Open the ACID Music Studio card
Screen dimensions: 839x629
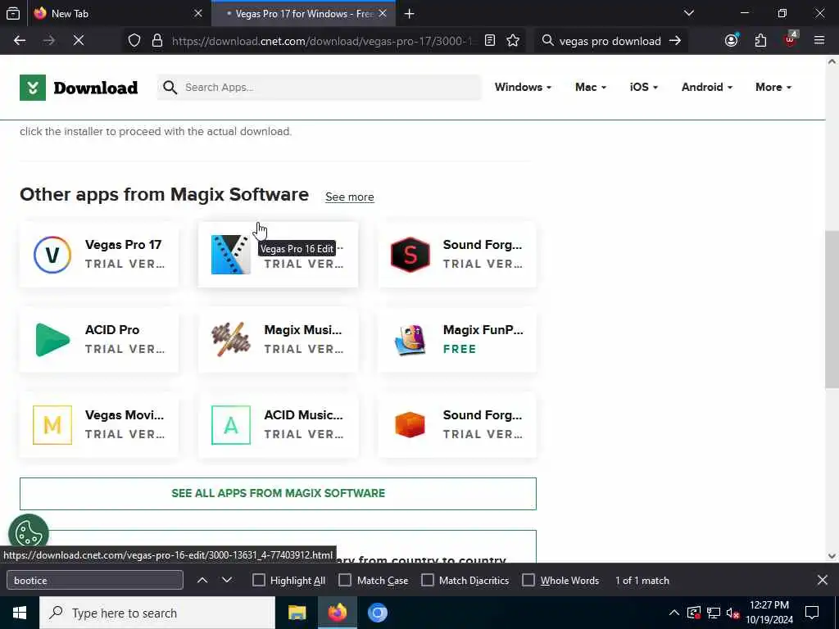279,425
